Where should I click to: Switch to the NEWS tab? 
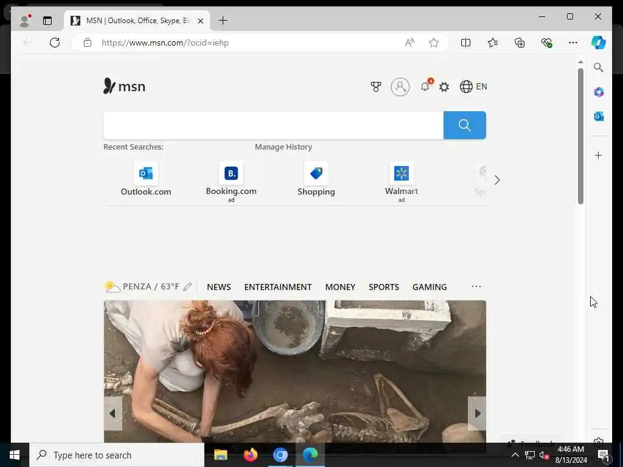pos(218,287)
